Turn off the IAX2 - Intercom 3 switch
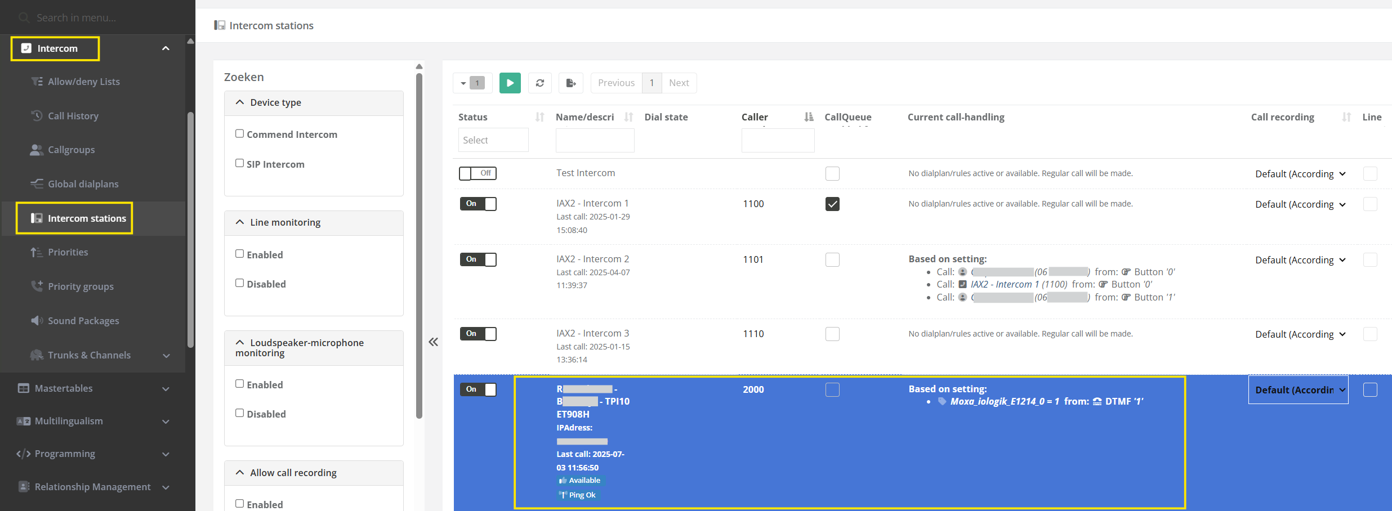The height and width of the screenshot is (511, 1392). tap(478, 334)
